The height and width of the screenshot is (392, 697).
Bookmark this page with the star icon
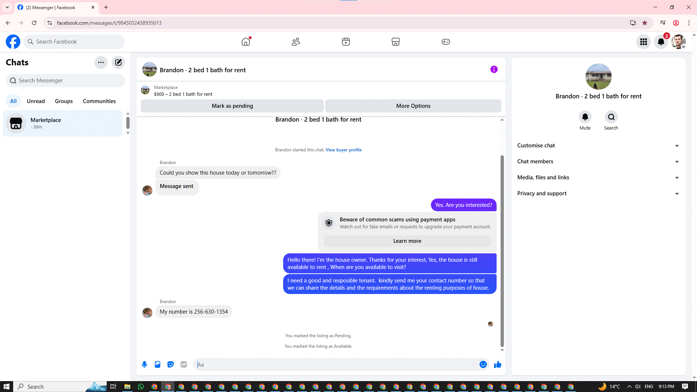645,23
